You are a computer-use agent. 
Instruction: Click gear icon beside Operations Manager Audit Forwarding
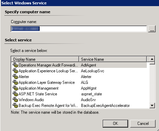point(15,65)
